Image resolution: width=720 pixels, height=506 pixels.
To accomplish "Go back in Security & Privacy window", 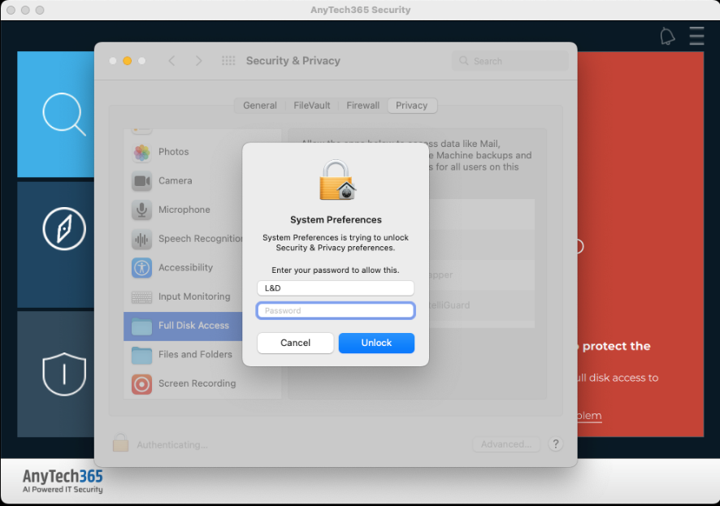I will [x=171, y=61].
